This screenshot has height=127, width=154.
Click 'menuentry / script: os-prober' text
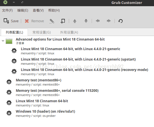point(36,116)
